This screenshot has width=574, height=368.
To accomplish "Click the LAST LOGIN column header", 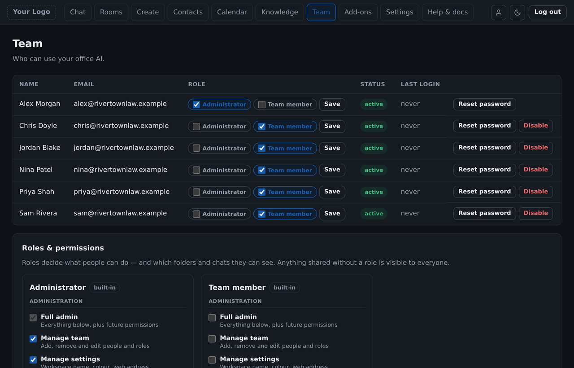I will pyautogui.click(x=420, y=84).
